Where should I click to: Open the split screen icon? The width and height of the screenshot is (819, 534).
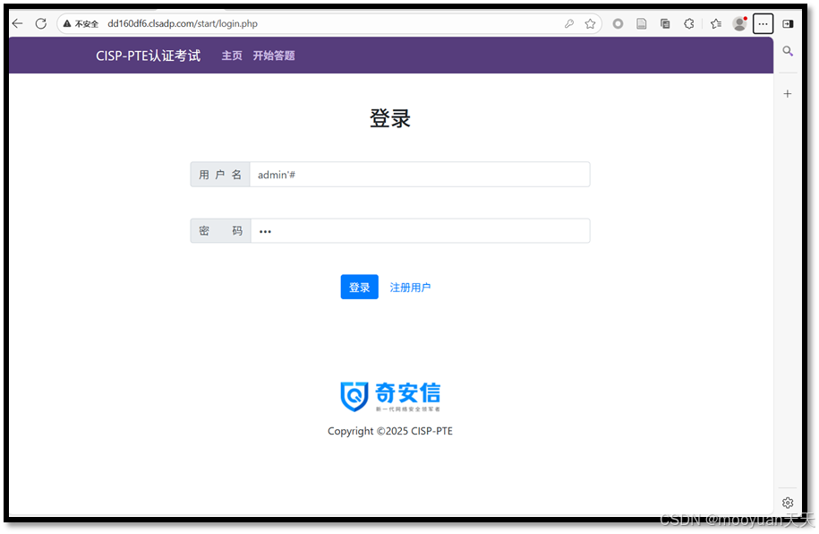coord(789,23)
